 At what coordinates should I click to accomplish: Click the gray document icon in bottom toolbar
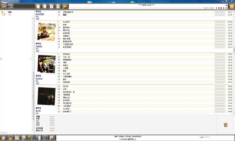tap(38, 138)
